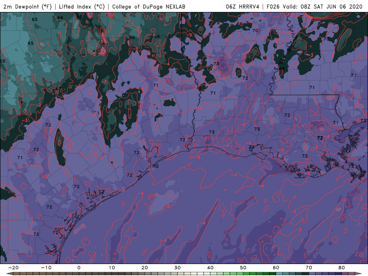Click the 30 label on the color scale
The image size is (368, 276).
tap(178, 268)
